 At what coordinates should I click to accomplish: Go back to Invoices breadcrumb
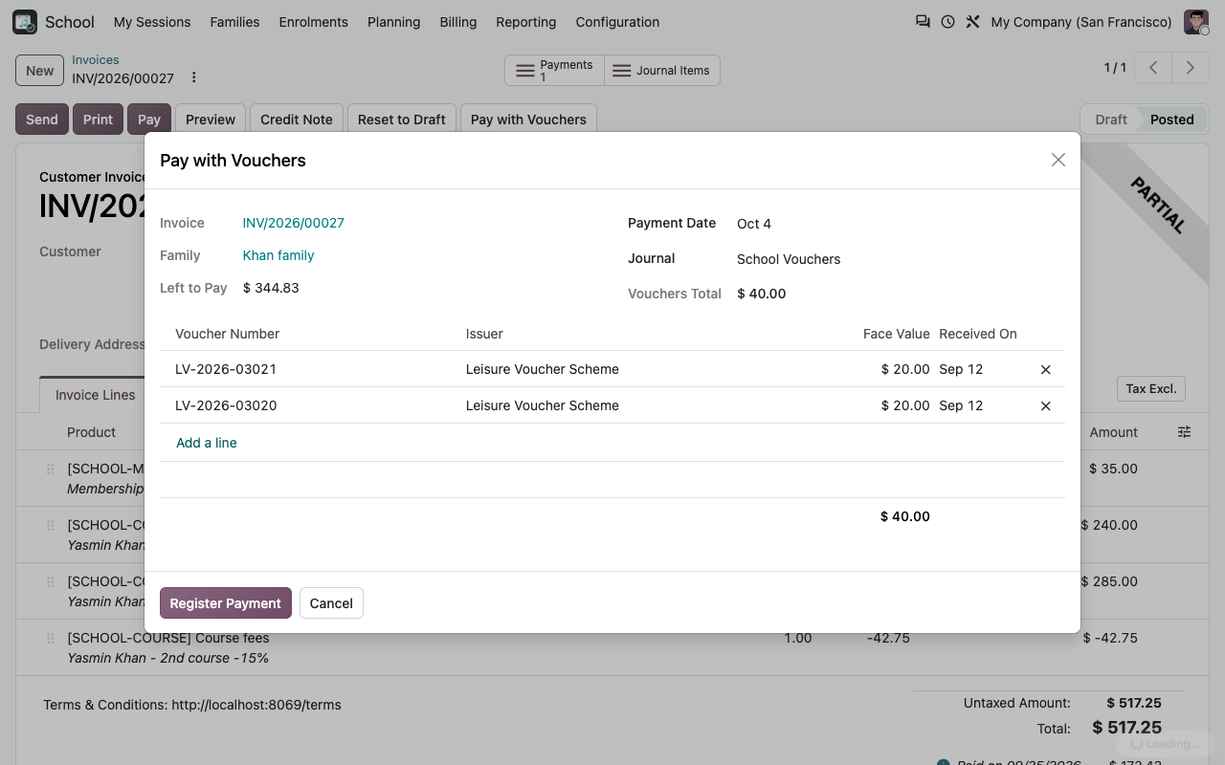click(96, 59)
